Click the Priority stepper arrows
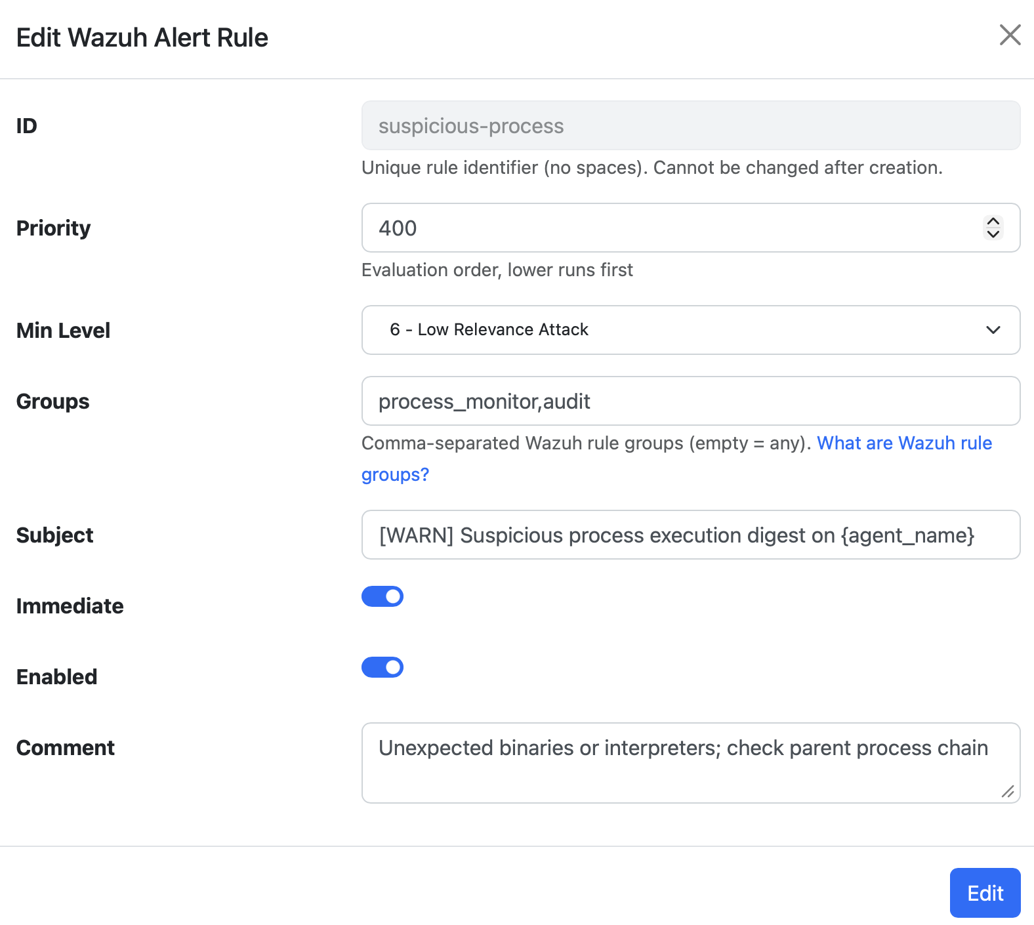 (993, 228)
